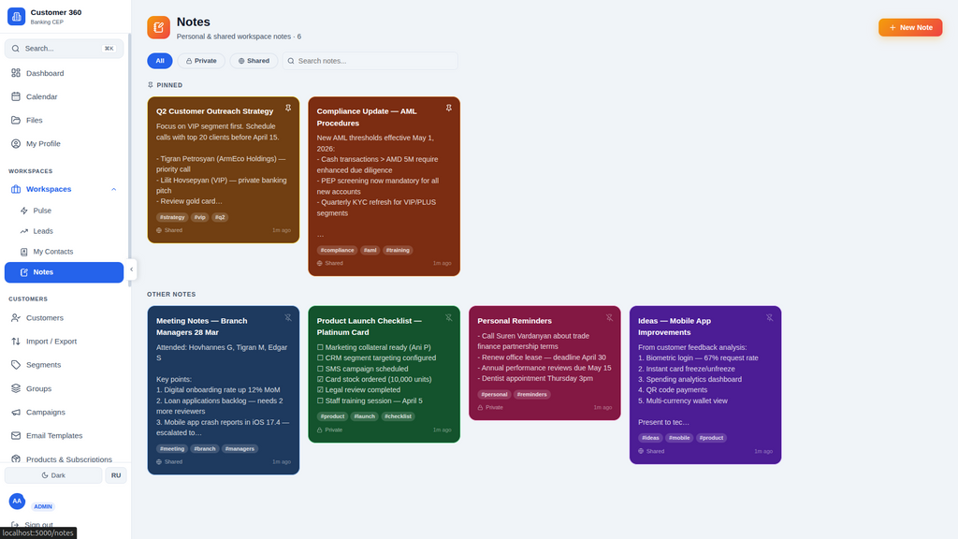Select the All filter tab
Image resolution: width=958 pixels, height=539 pixels.
(x=159, y=61)
